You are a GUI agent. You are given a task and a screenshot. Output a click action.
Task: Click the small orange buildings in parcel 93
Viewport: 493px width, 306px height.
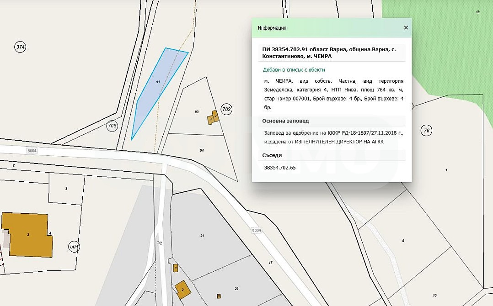point(213,117)
